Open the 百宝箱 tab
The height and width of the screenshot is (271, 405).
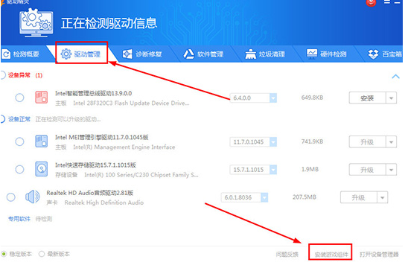tap(385, 54)
